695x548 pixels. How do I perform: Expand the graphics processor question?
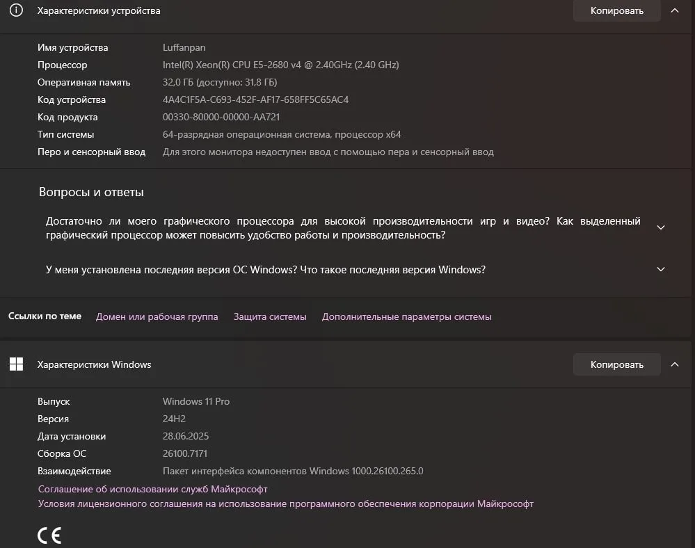661,227
